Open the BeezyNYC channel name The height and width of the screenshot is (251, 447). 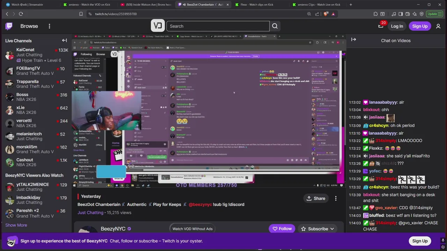point(113,229)
